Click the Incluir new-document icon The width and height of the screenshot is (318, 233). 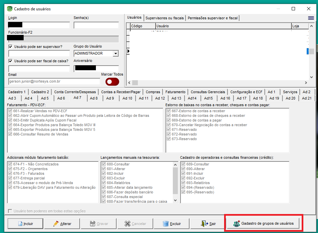[x=20, y=224]
